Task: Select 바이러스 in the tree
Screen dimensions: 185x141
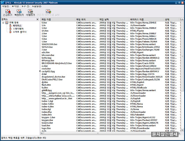Action: pos(17,26)
